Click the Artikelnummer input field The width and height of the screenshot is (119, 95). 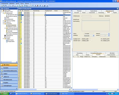pyautogui.click(x=86, y=16)
